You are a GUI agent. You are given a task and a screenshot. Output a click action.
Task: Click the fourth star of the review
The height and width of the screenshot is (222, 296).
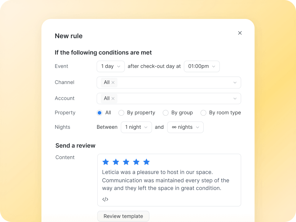tap(136, 162)
